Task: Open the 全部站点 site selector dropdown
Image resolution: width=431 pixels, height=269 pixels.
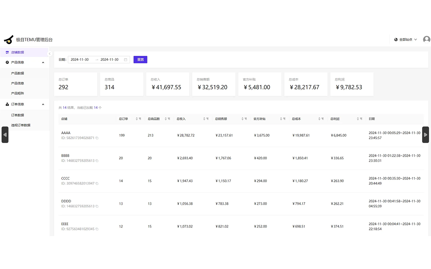Action: point(405,39)
